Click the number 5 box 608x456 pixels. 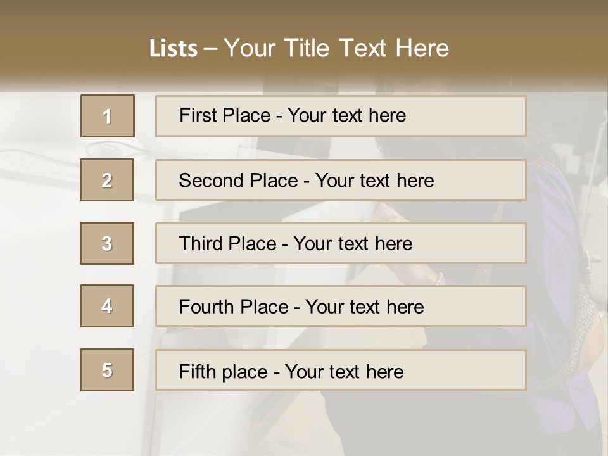107,370
